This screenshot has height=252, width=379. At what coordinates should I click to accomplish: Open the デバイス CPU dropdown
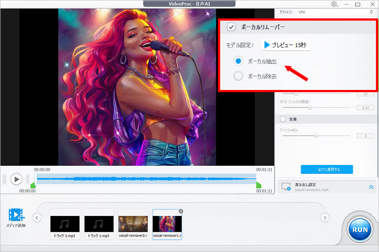click(x=335, y=12)
